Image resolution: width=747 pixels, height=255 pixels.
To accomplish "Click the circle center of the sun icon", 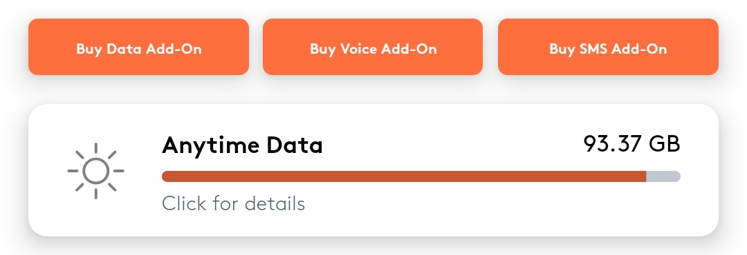I will click(x=95, y=171).
